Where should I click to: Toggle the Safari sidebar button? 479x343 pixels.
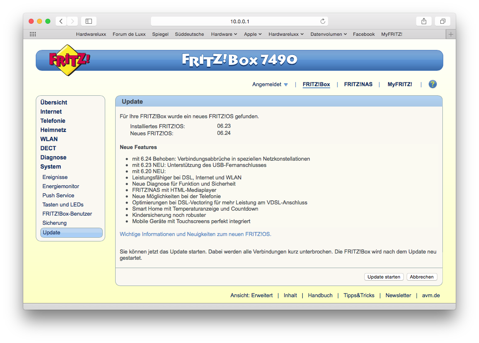pos(89,21)
